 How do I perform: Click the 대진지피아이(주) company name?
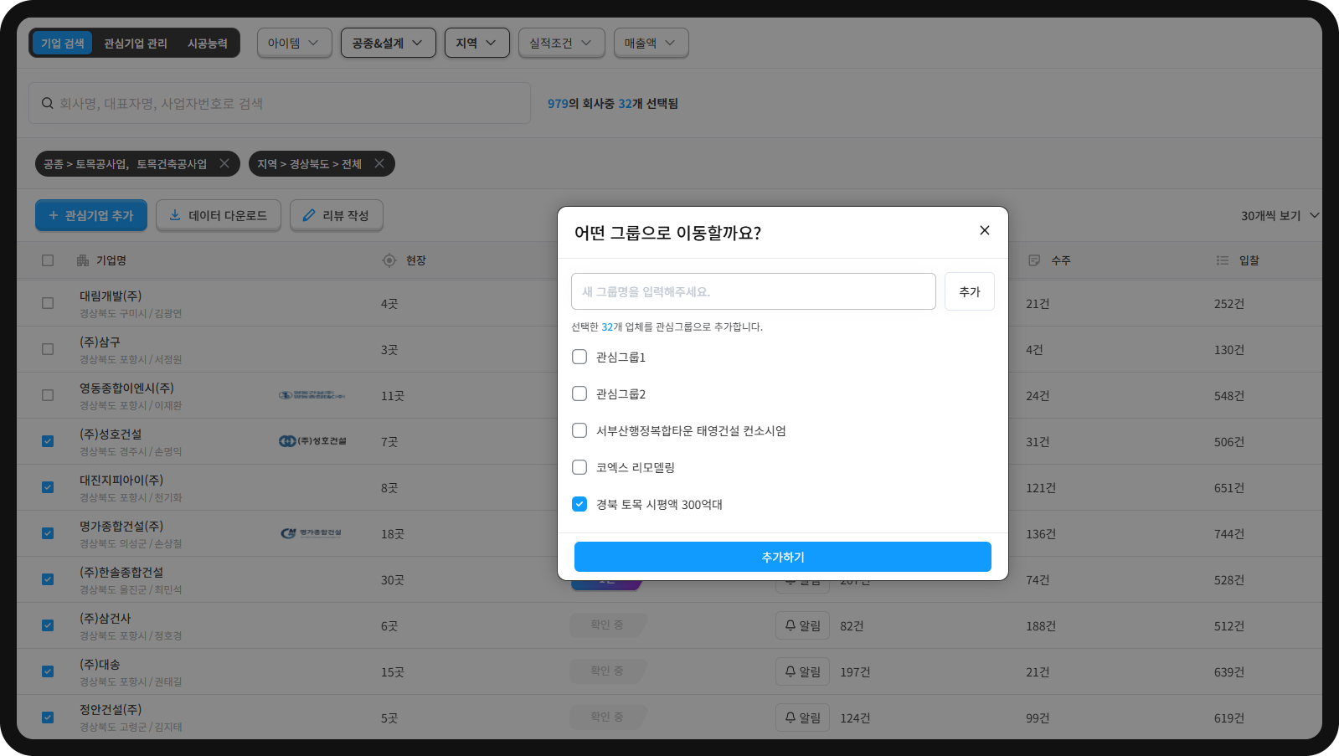(121, 480)
